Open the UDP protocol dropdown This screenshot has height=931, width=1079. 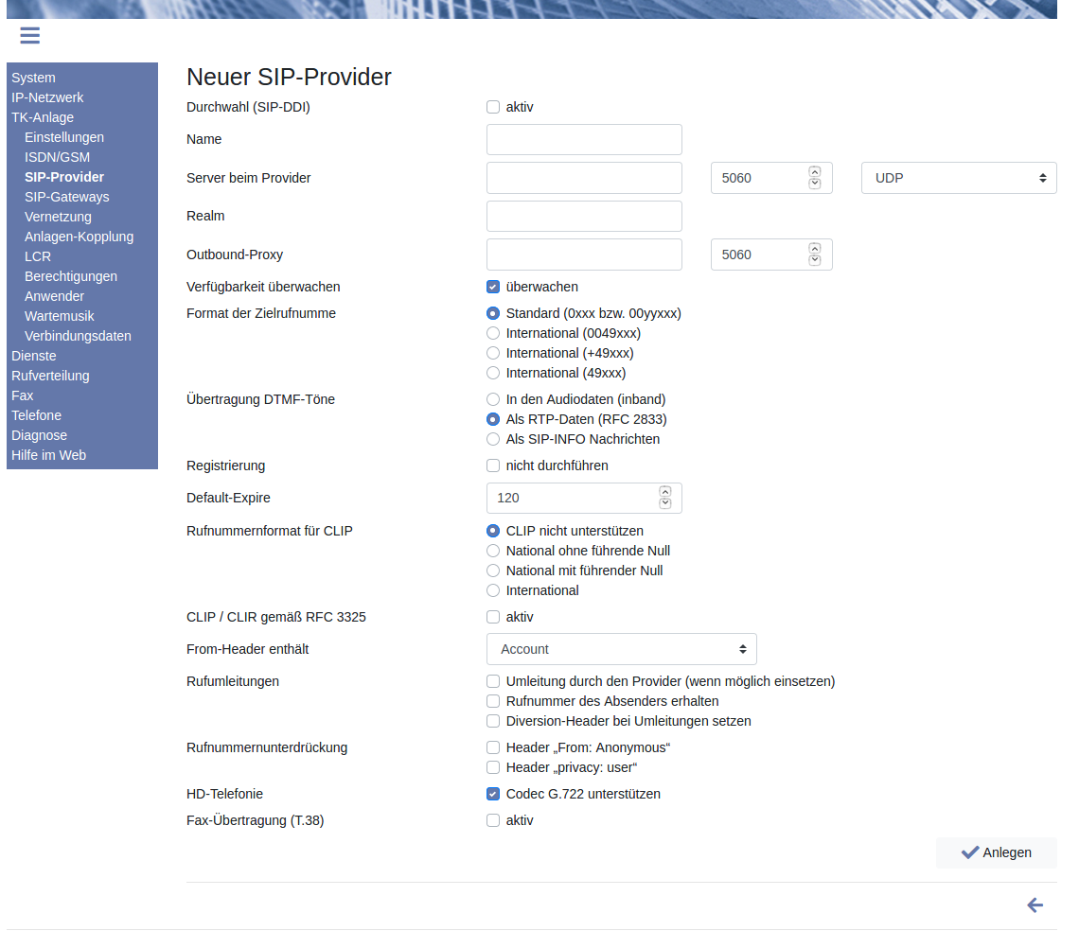click(958, 178)
